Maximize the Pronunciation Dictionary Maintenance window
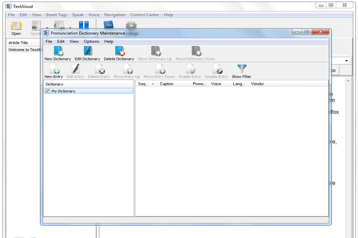The height and width of the screenshot is (238, 358). click(307, 32)
